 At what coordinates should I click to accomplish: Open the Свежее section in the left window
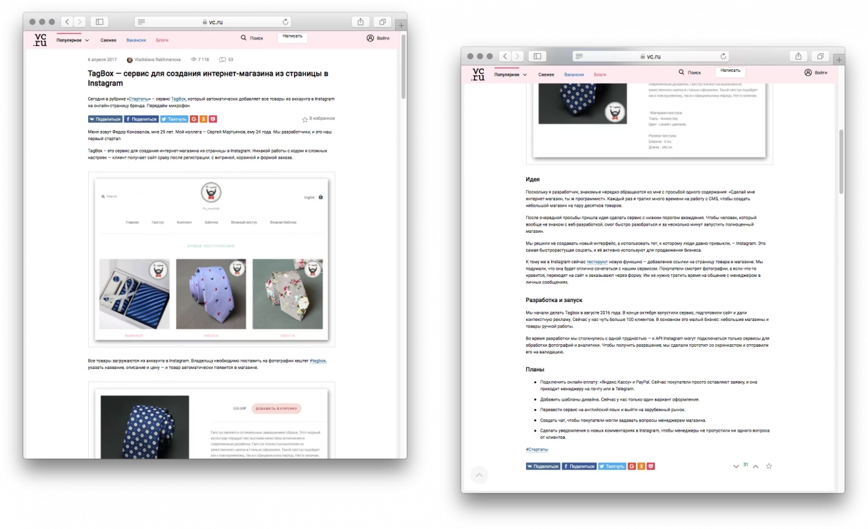click(108, 40)
